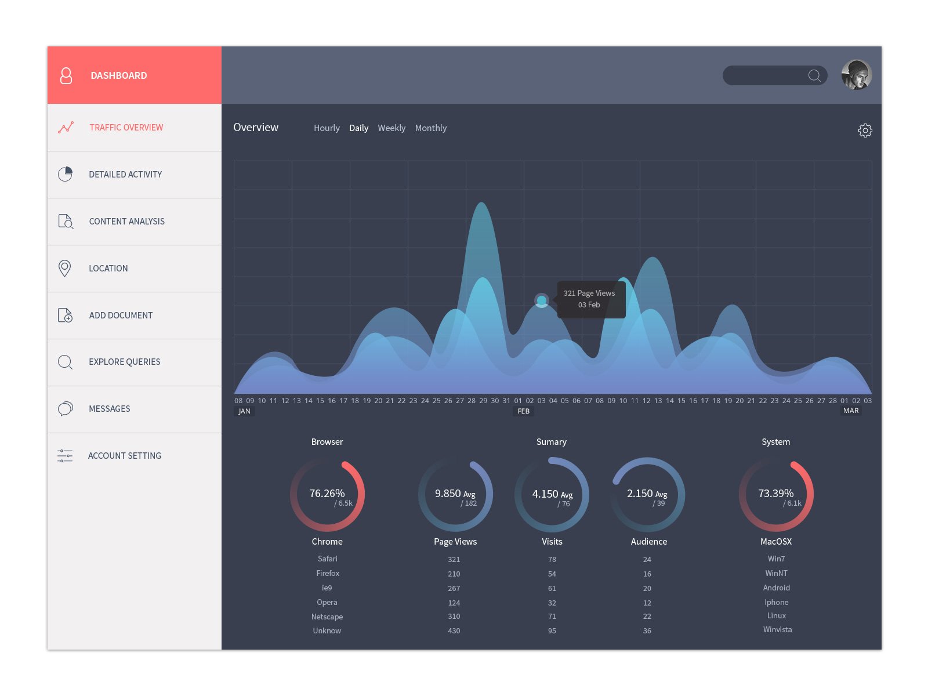Image resolution: width=928 pixels, height=696 pixels.
Task: Click the Audience value 36
Action: pos(647,631)
